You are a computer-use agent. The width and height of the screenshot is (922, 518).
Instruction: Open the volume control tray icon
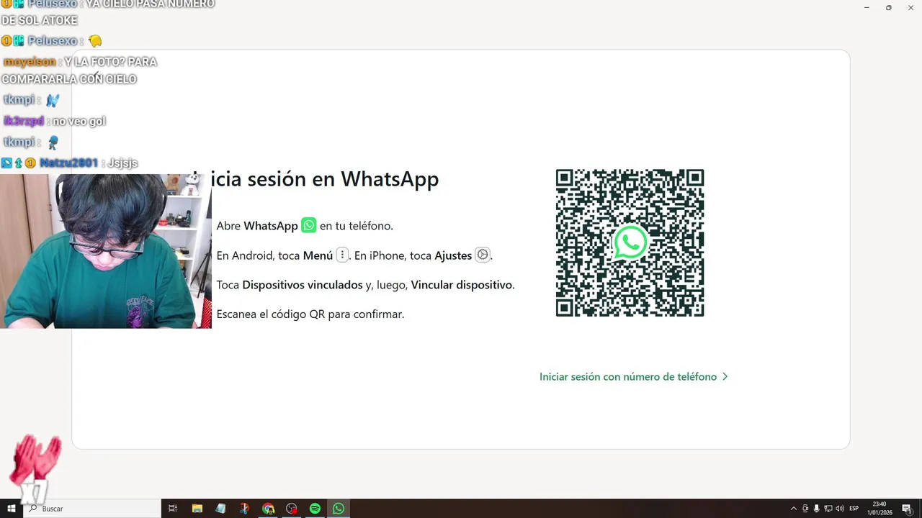pos(840,509)
